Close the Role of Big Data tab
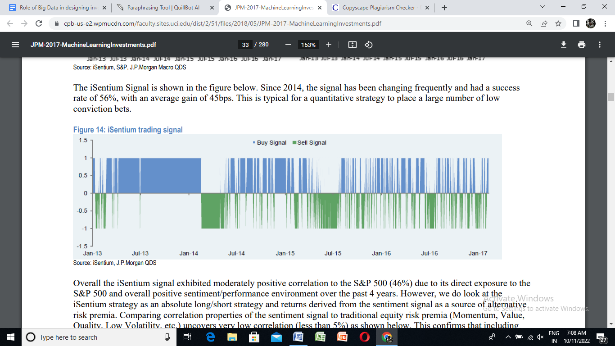615x346 pixels. pyautogui.click(x=104, y=8)
